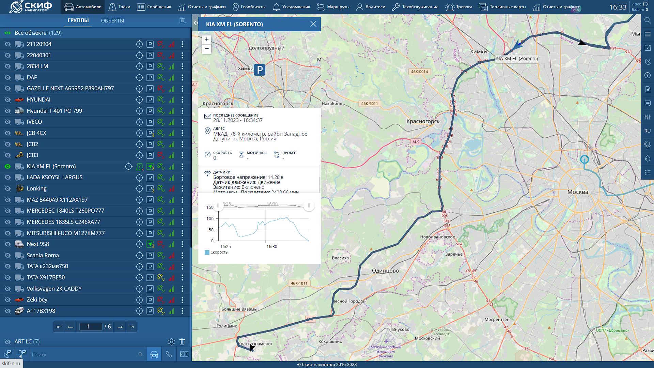
Task: Toggle visibility of 22040301
Action: click(x=7, y=55)
